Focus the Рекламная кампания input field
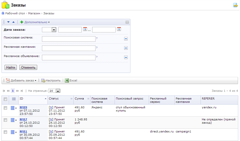The width and height of the screenshot is (240, 141). 69,48
